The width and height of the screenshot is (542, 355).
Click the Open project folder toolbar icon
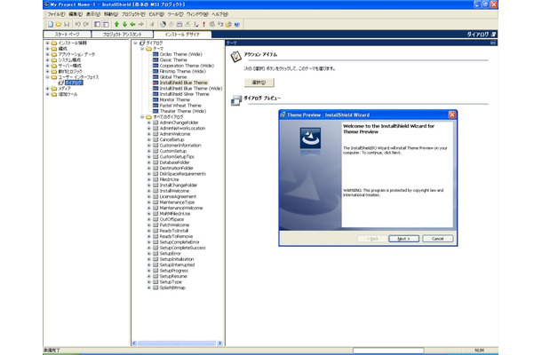[x=59, y=24]
